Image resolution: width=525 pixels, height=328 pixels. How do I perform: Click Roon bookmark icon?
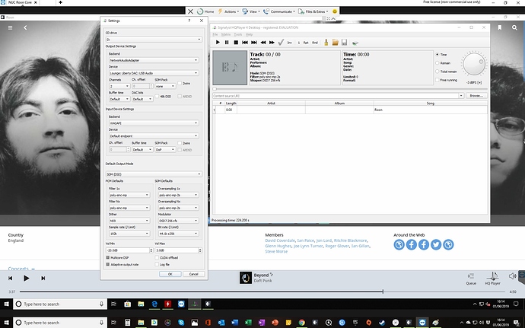click(500, 27)
